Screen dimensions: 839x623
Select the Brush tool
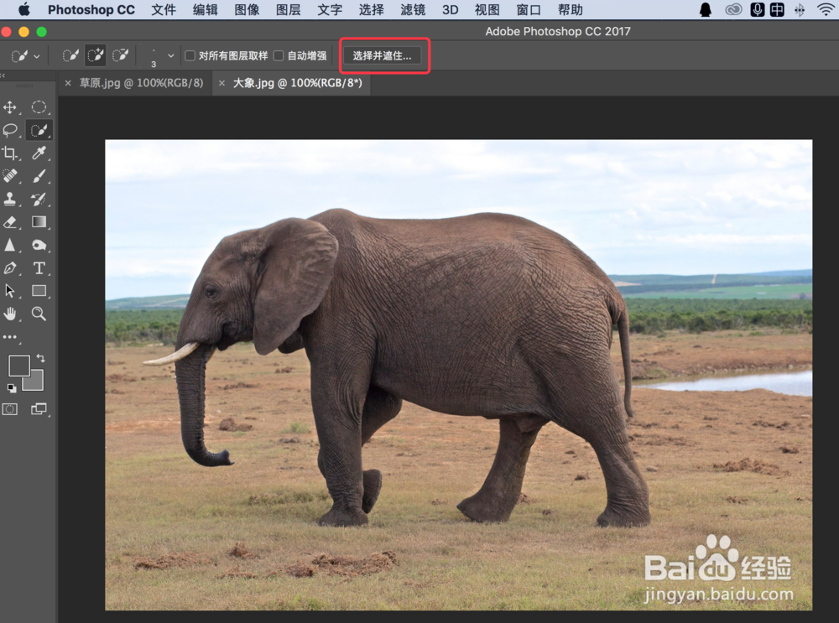click(39, 176)
